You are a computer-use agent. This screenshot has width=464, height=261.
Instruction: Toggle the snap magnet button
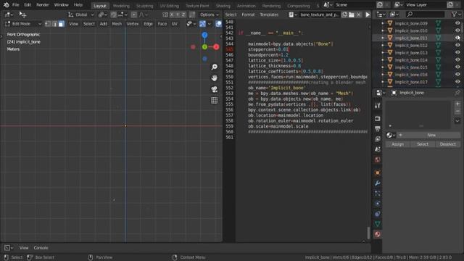coord(113,14)
